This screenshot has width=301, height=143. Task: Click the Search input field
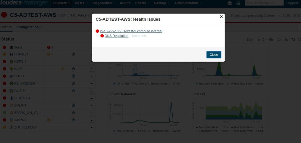click(x=264, y=3)
